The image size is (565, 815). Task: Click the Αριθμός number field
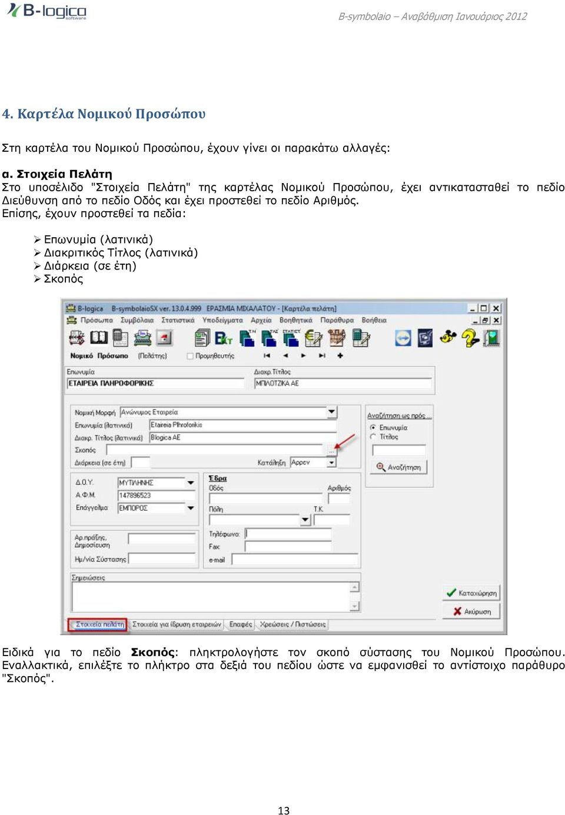[338, 498]
